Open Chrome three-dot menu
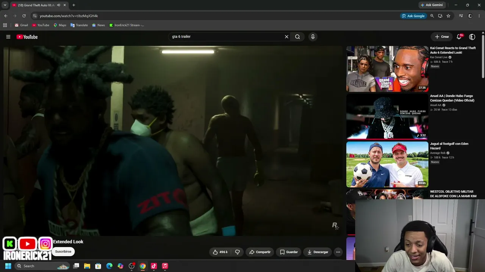 (x=479, y=16)
